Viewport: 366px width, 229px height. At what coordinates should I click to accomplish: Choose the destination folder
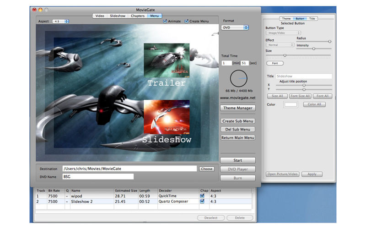(207, 169)
